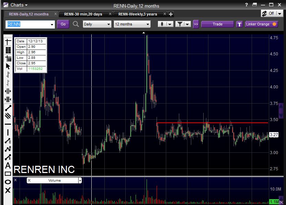Click the down arrow on price scale
Image resolution: width=286 pixels, height=205 pixels.
pos(281,116)
